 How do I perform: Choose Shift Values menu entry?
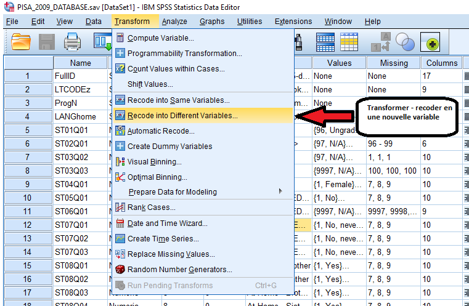203,84
